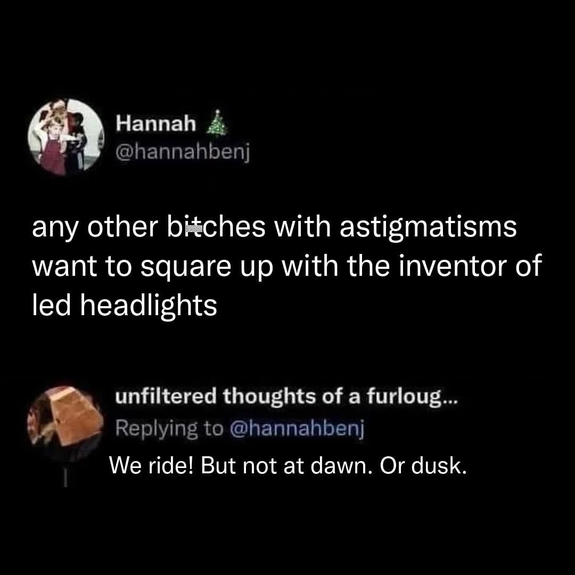
Task: Open Hannah's circular profile picture
Action: click(x=66, y=137)
